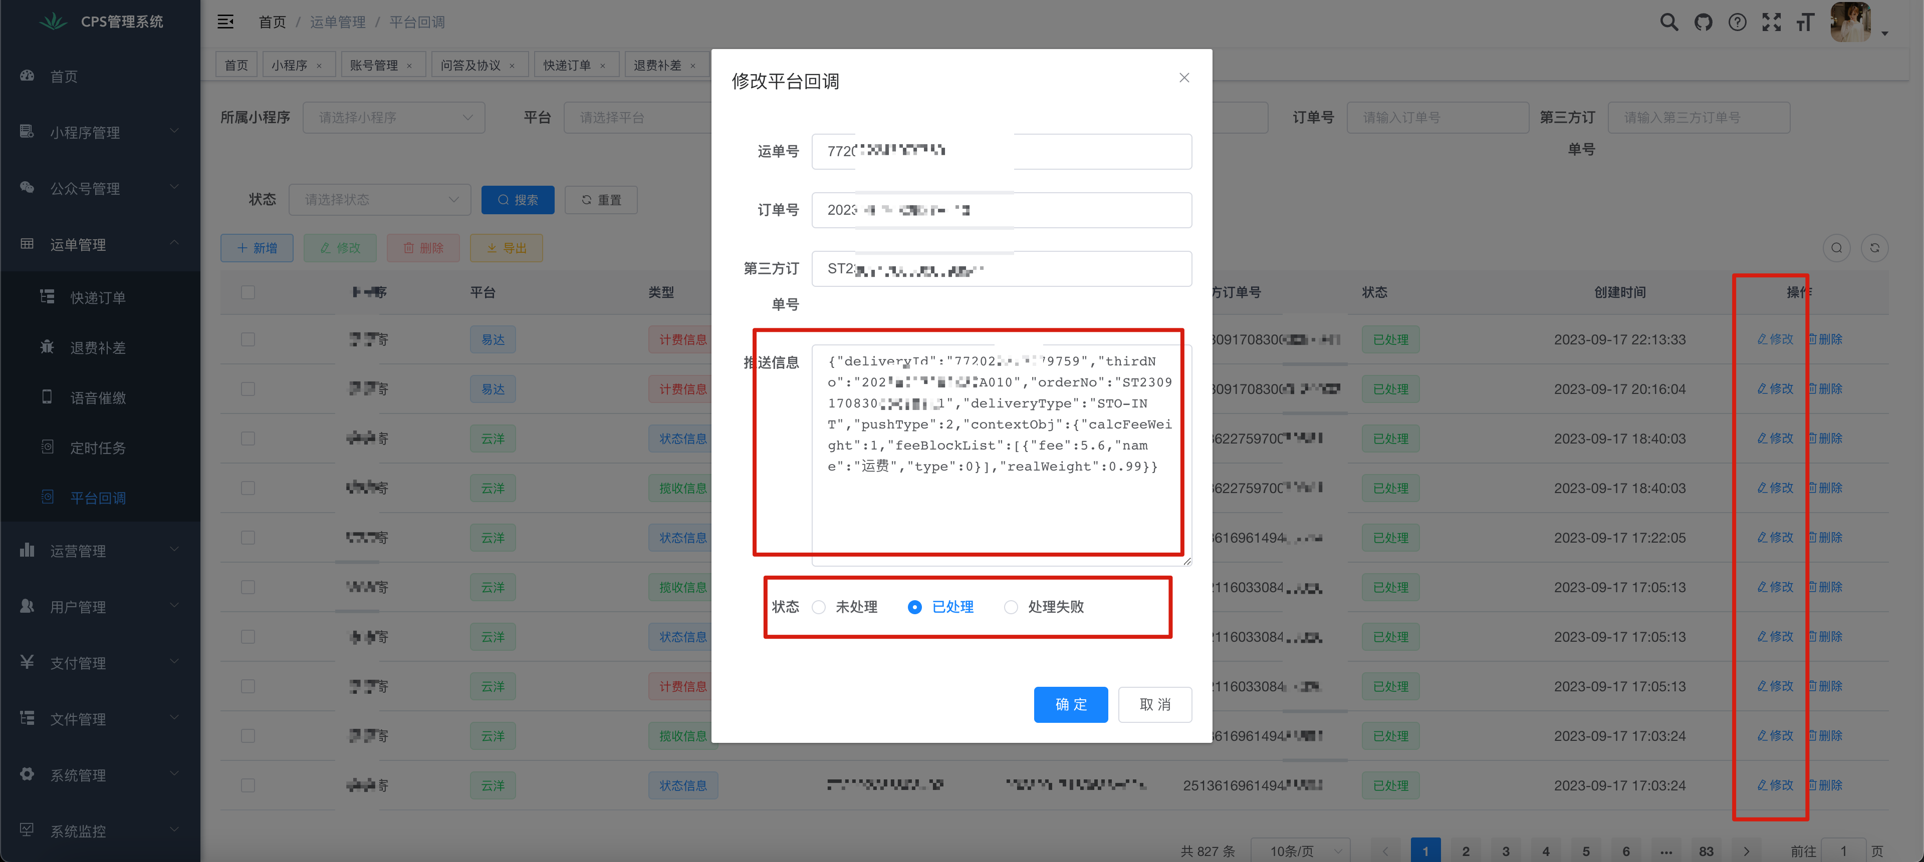
Task: Expand the 运营管理 sidebar menu
Action: (100, 550)
